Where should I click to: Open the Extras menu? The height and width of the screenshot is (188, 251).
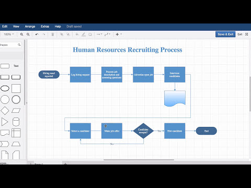[45, 27]
